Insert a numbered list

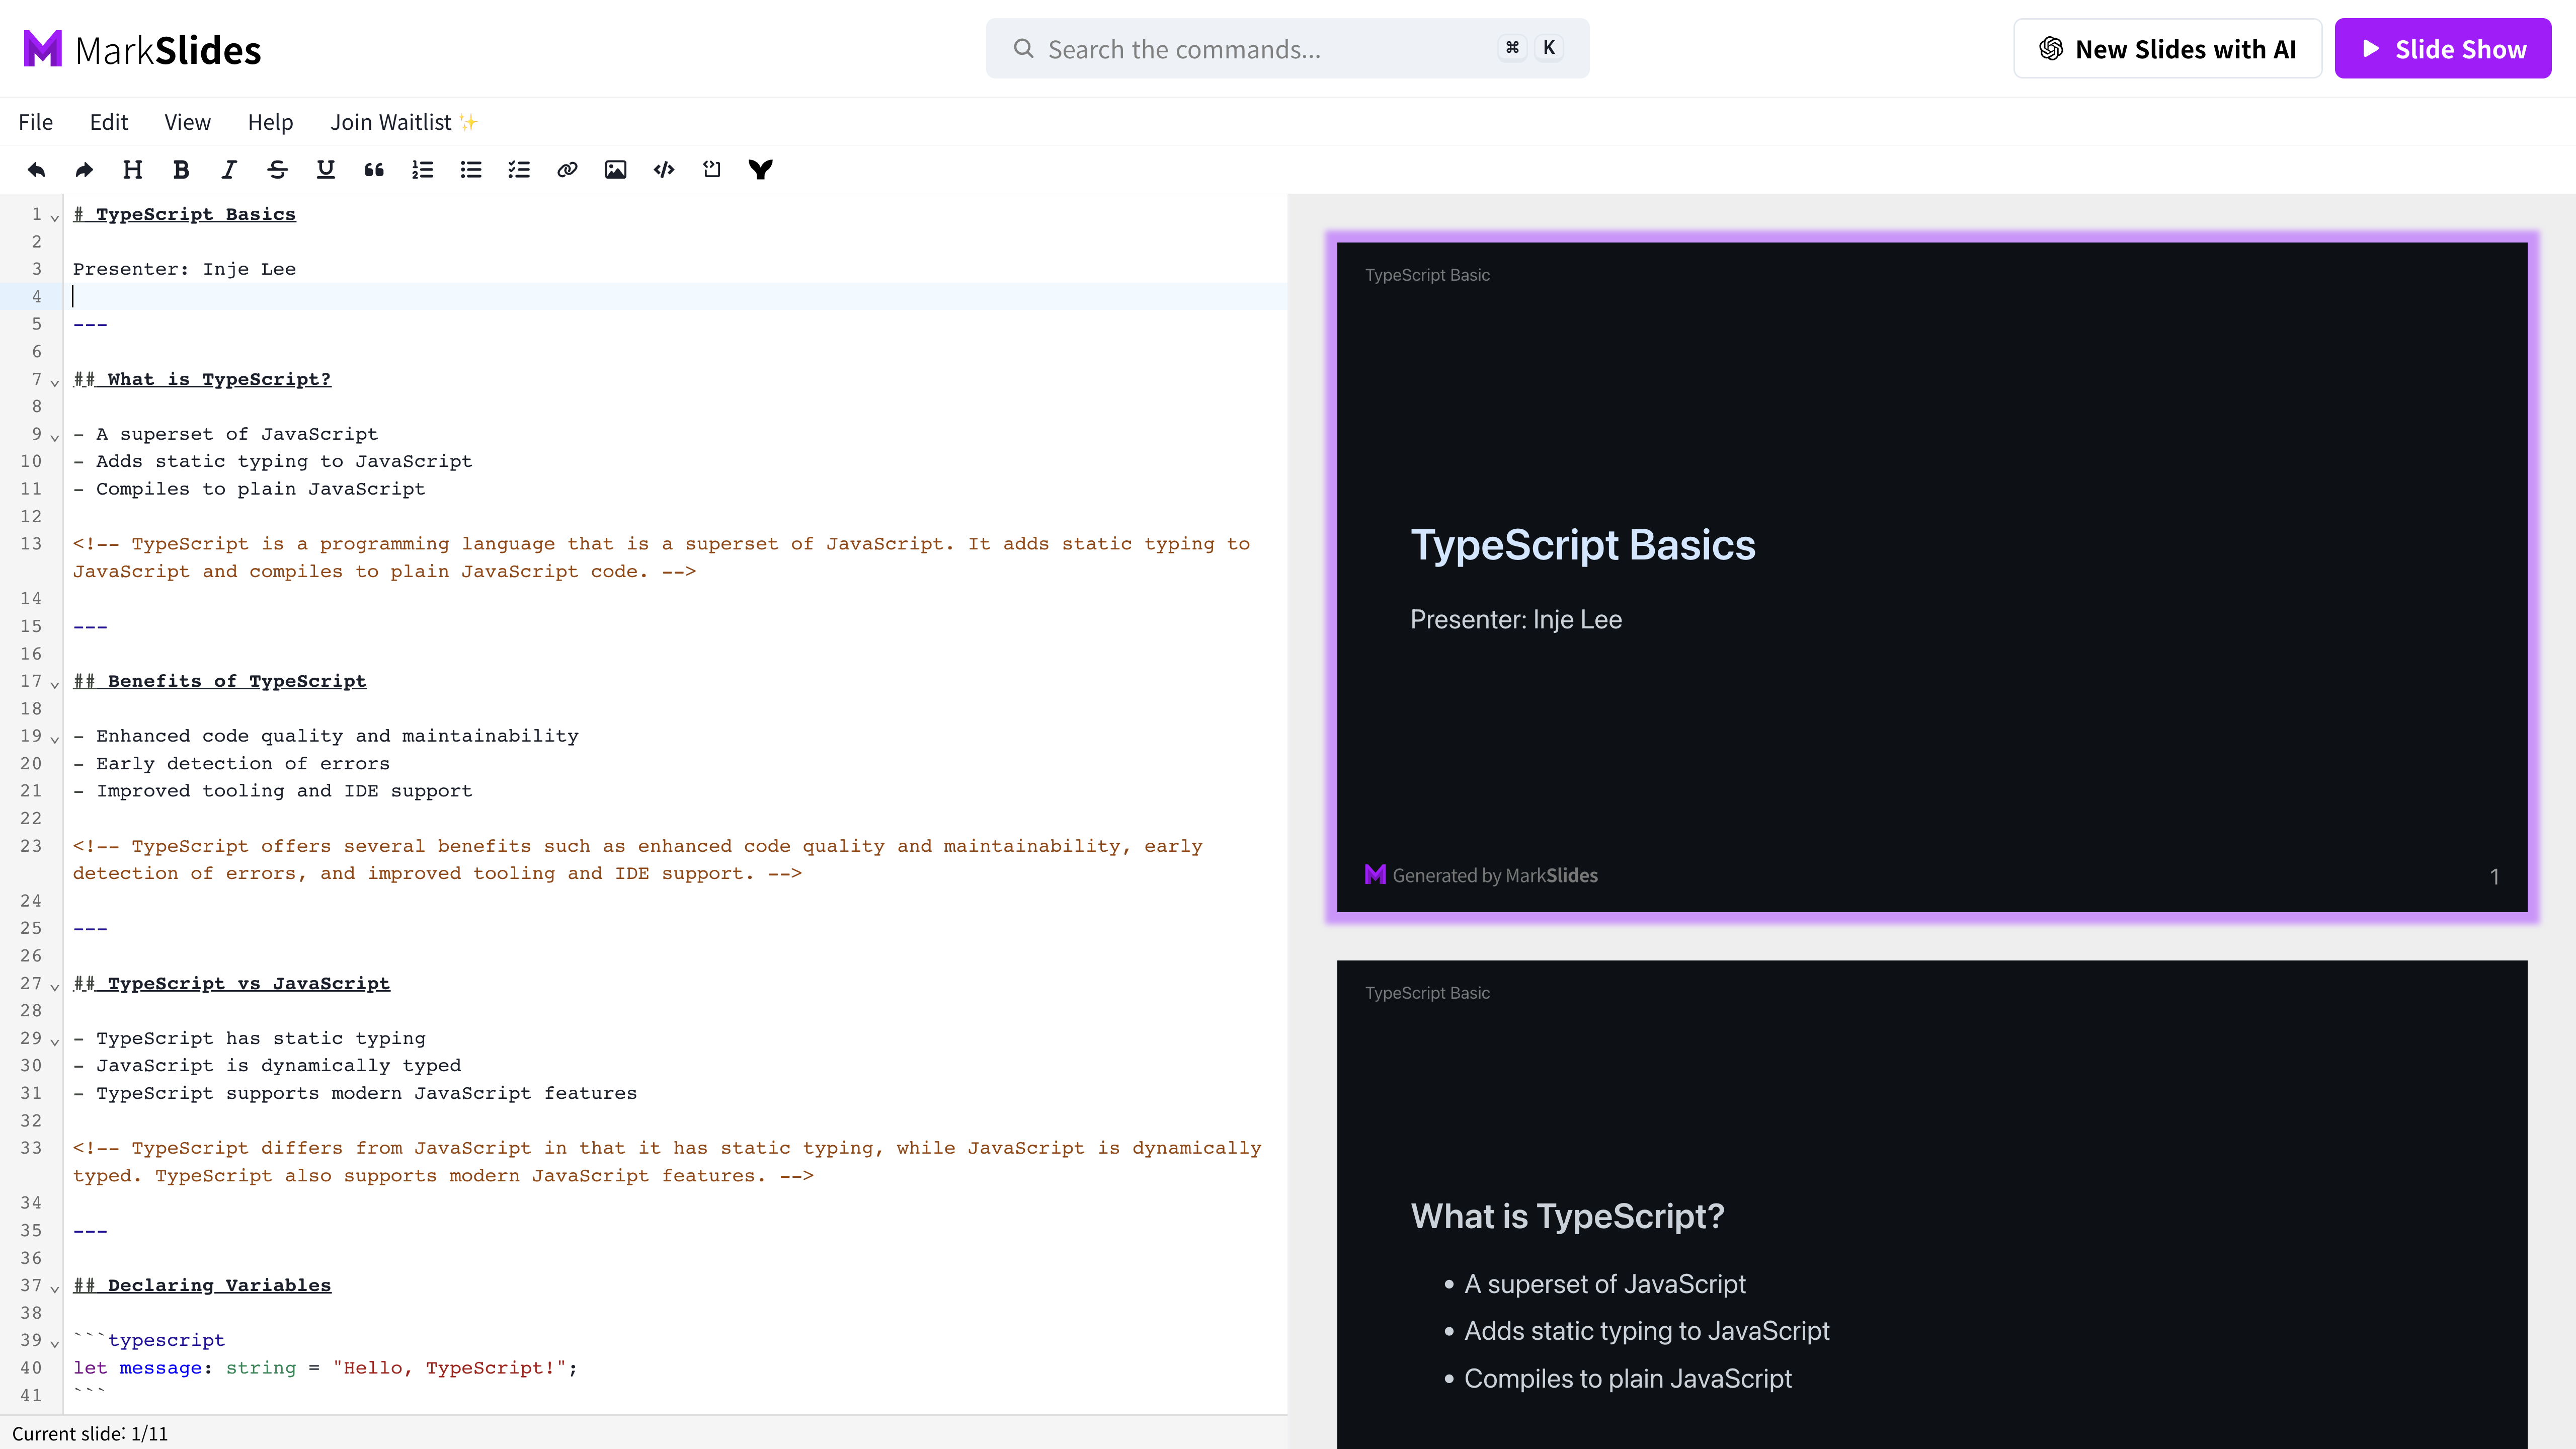[x=422, y=170]
